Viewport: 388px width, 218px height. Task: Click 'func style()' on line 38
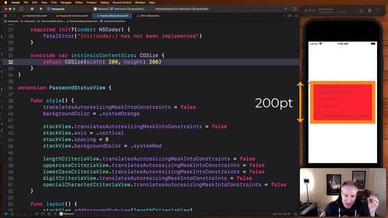coord(49,101)
